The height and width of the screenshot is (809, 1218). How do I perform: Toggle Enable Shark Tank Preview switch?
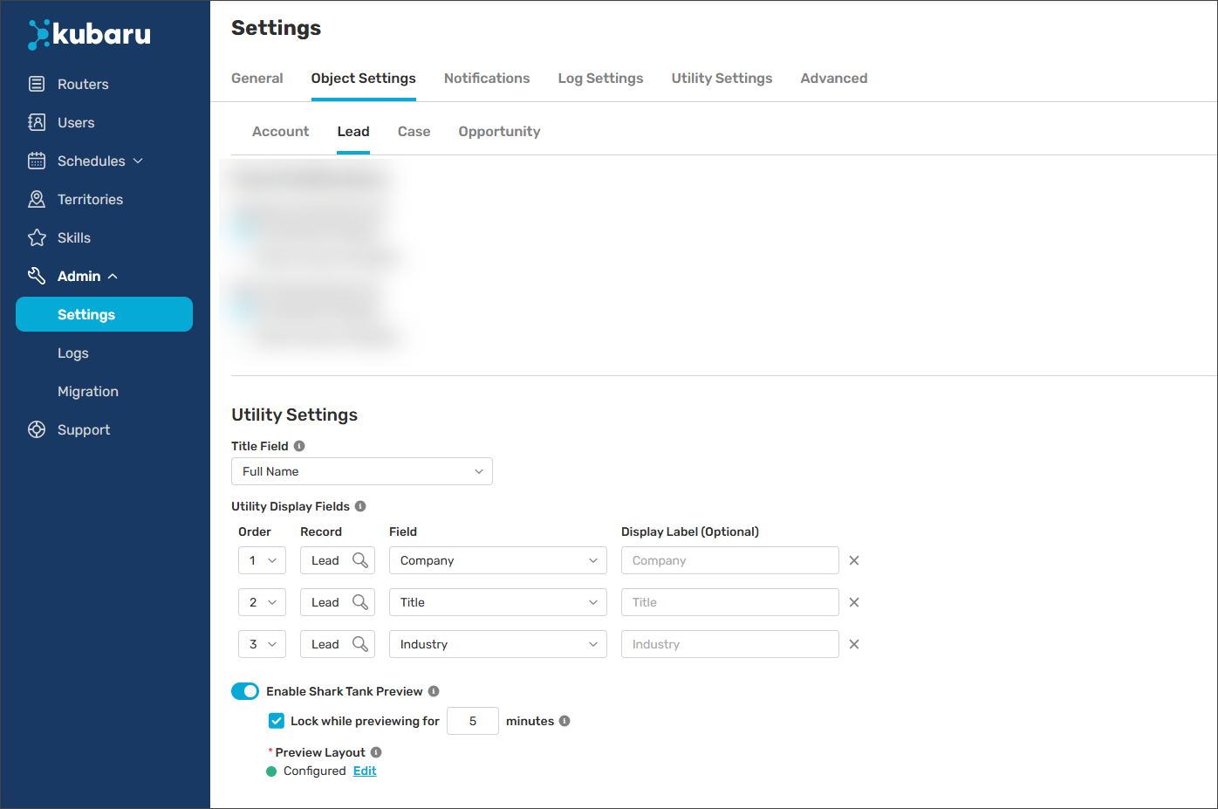click(245, 691)
